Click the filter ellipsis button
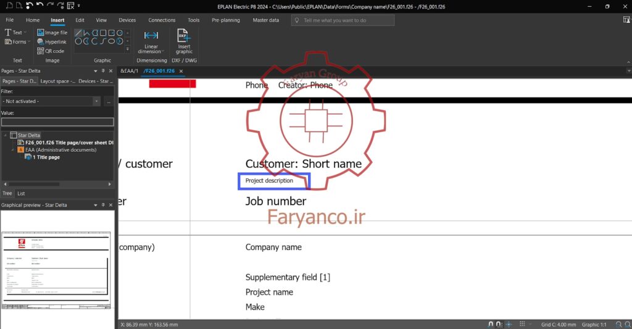The height and width of the screenshot is (329, 632). (x=109, y=102)
